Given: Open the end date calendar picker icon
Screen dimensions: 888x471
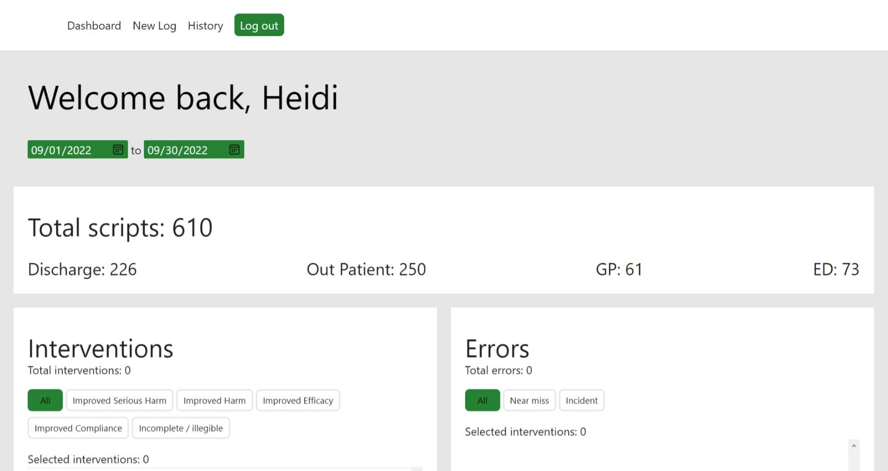Looking at the screenshot, I should [x=234, y=149].
